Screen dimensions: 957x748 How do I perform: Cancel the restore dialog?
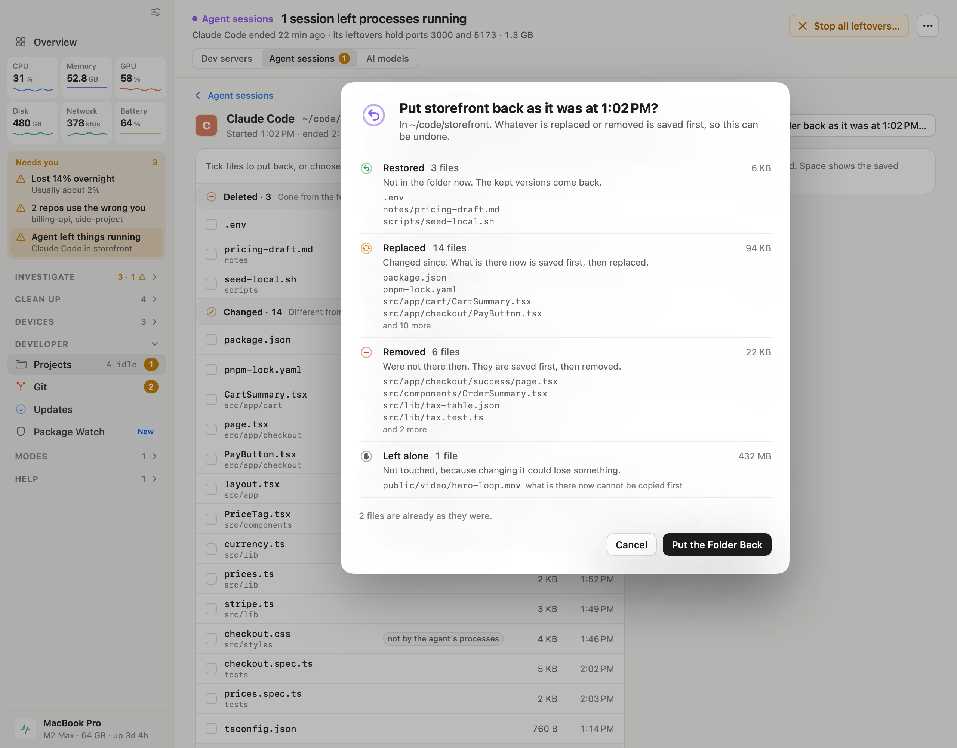[631, 545]
